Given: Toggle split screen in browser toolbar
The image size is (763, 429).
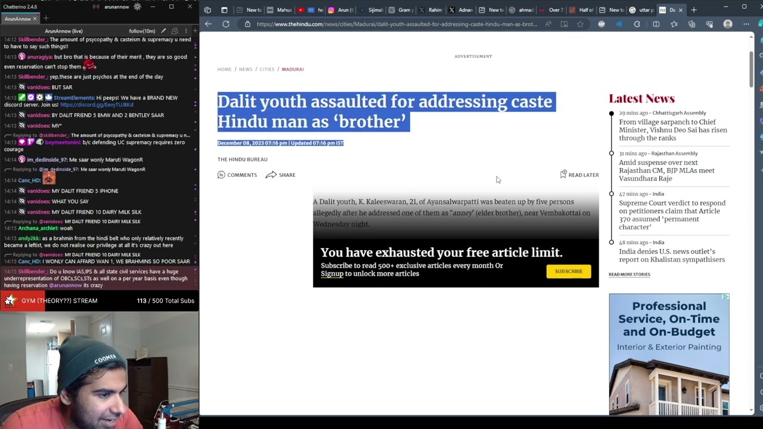Looking at the screenshot, I should coord(656,24).
